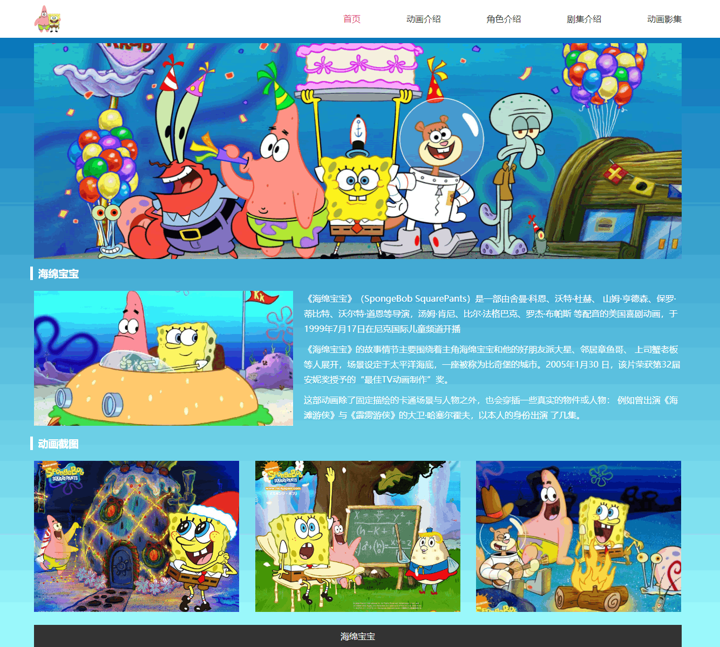Navigate to 剧集介绍
720x647 pixels.
(x=584, y=19)
